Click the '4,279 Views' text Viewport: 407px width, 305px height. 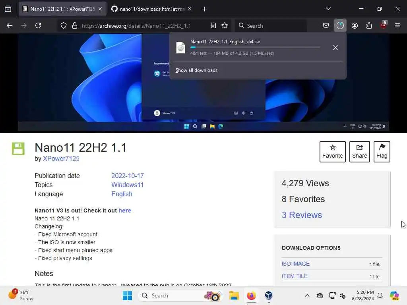tap(305, 183)
